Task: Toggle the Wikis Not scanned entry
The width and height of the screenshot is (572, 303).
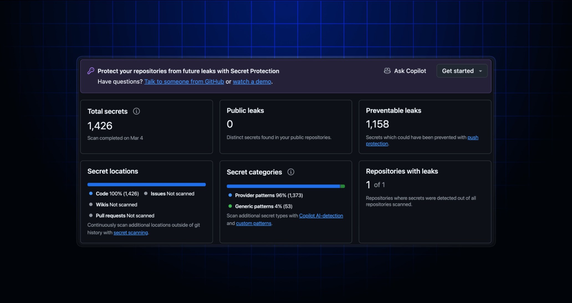Action: pos(116,205)
